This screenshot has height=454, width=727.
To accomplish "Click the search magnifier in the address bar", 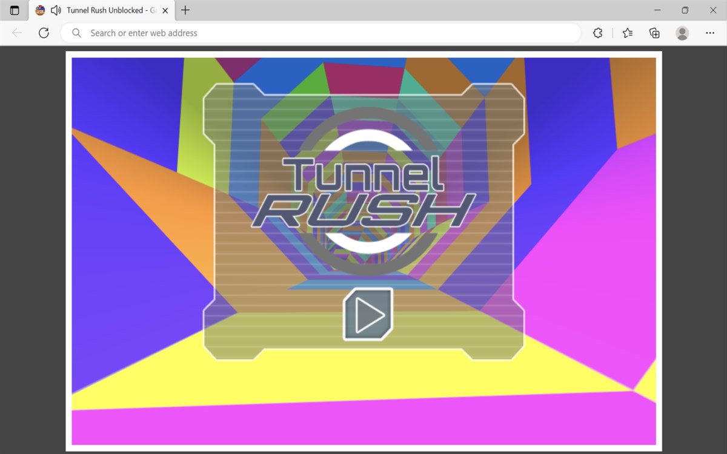I will (x=76, y=33).
